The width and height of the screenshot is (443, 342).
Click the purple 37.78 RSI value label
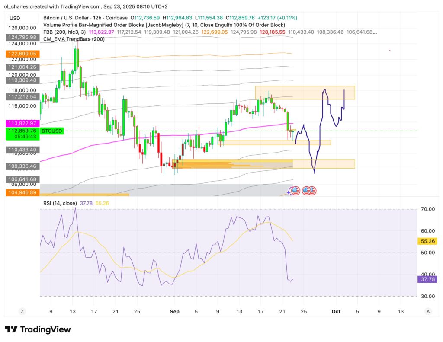coord(427,280)
